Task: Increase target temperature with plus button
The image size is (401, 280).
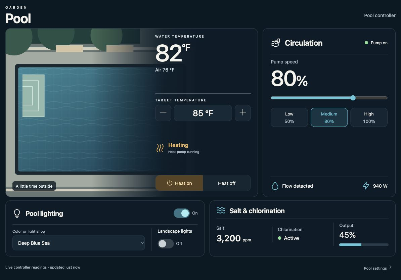Action: click(x=243, y=113)
